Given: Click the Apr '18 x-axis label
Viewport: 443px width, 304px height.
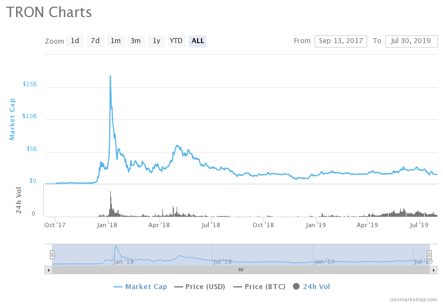Looking at the screenshot, I should point(159,225).
